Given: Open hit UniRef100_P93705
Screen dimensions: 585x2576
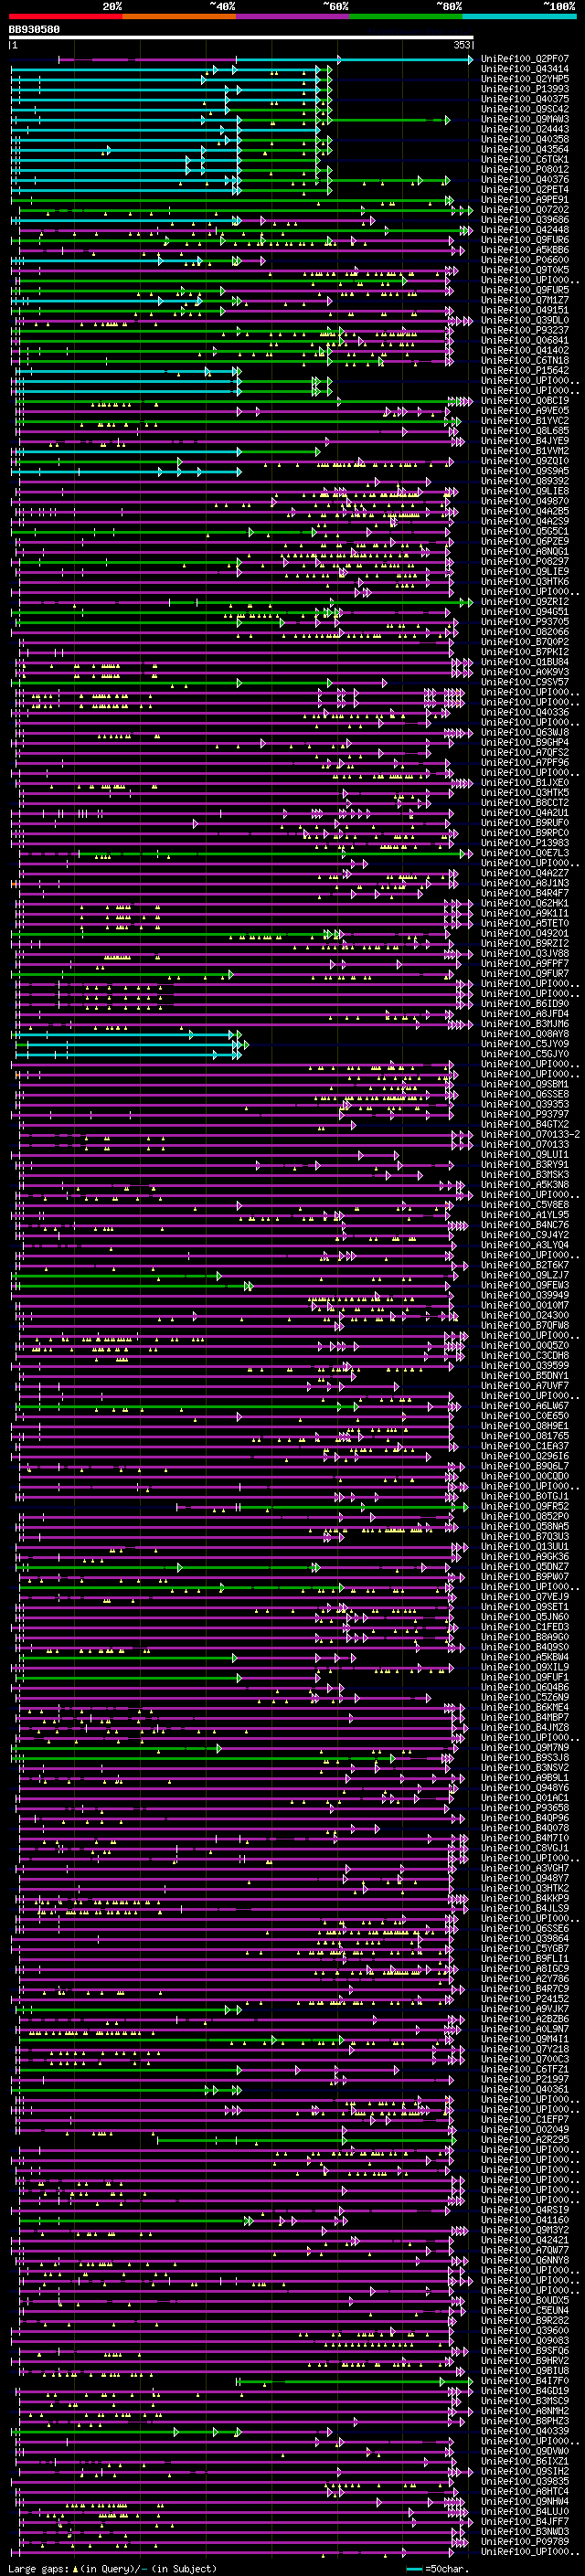Looking at the screenshot, I should pos(524,622).
